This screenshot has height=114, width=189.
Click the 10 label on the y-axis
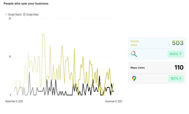pos(10,57)
